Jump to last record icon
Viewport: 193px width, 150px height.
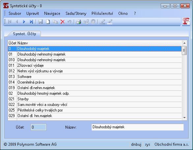click(31, 22)
